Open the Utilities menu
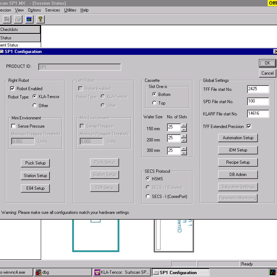The width and height of the screenshot is (277, 277). pyautogui.click(x=70, y=10)
